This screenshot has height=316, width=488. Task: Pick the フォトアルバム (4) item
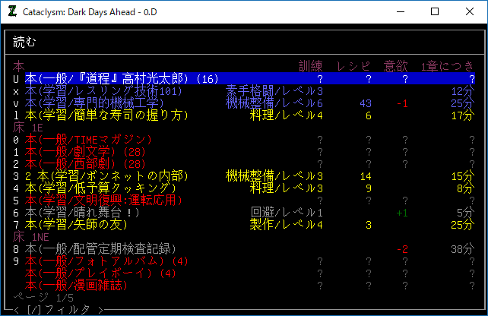click(106, 261)
